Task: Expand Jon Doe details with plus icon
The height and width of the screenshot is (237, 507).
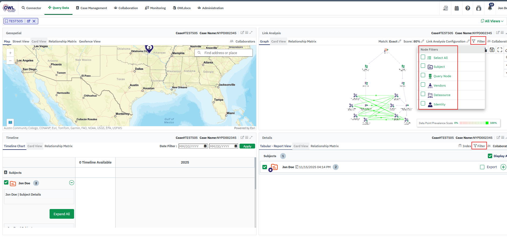Action: tap(503, 167)
